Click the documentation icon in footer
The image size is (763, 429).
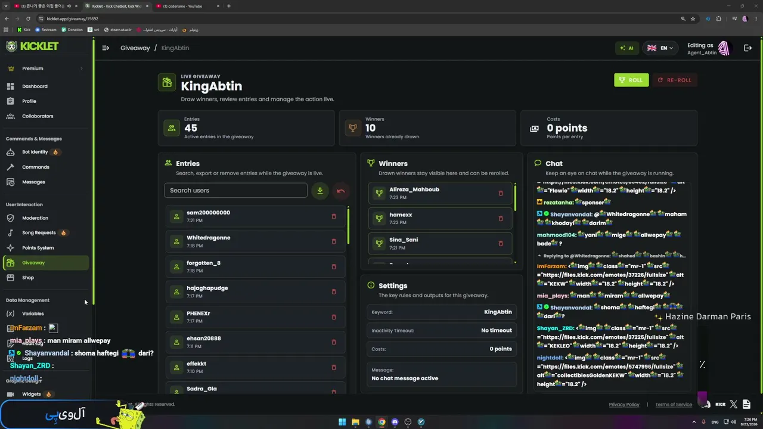[746, 405]
